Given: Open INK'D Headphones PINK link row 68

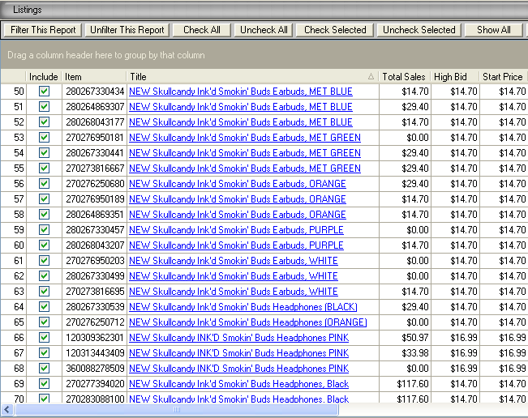Looking at the screenshot, I should [238, 369].
